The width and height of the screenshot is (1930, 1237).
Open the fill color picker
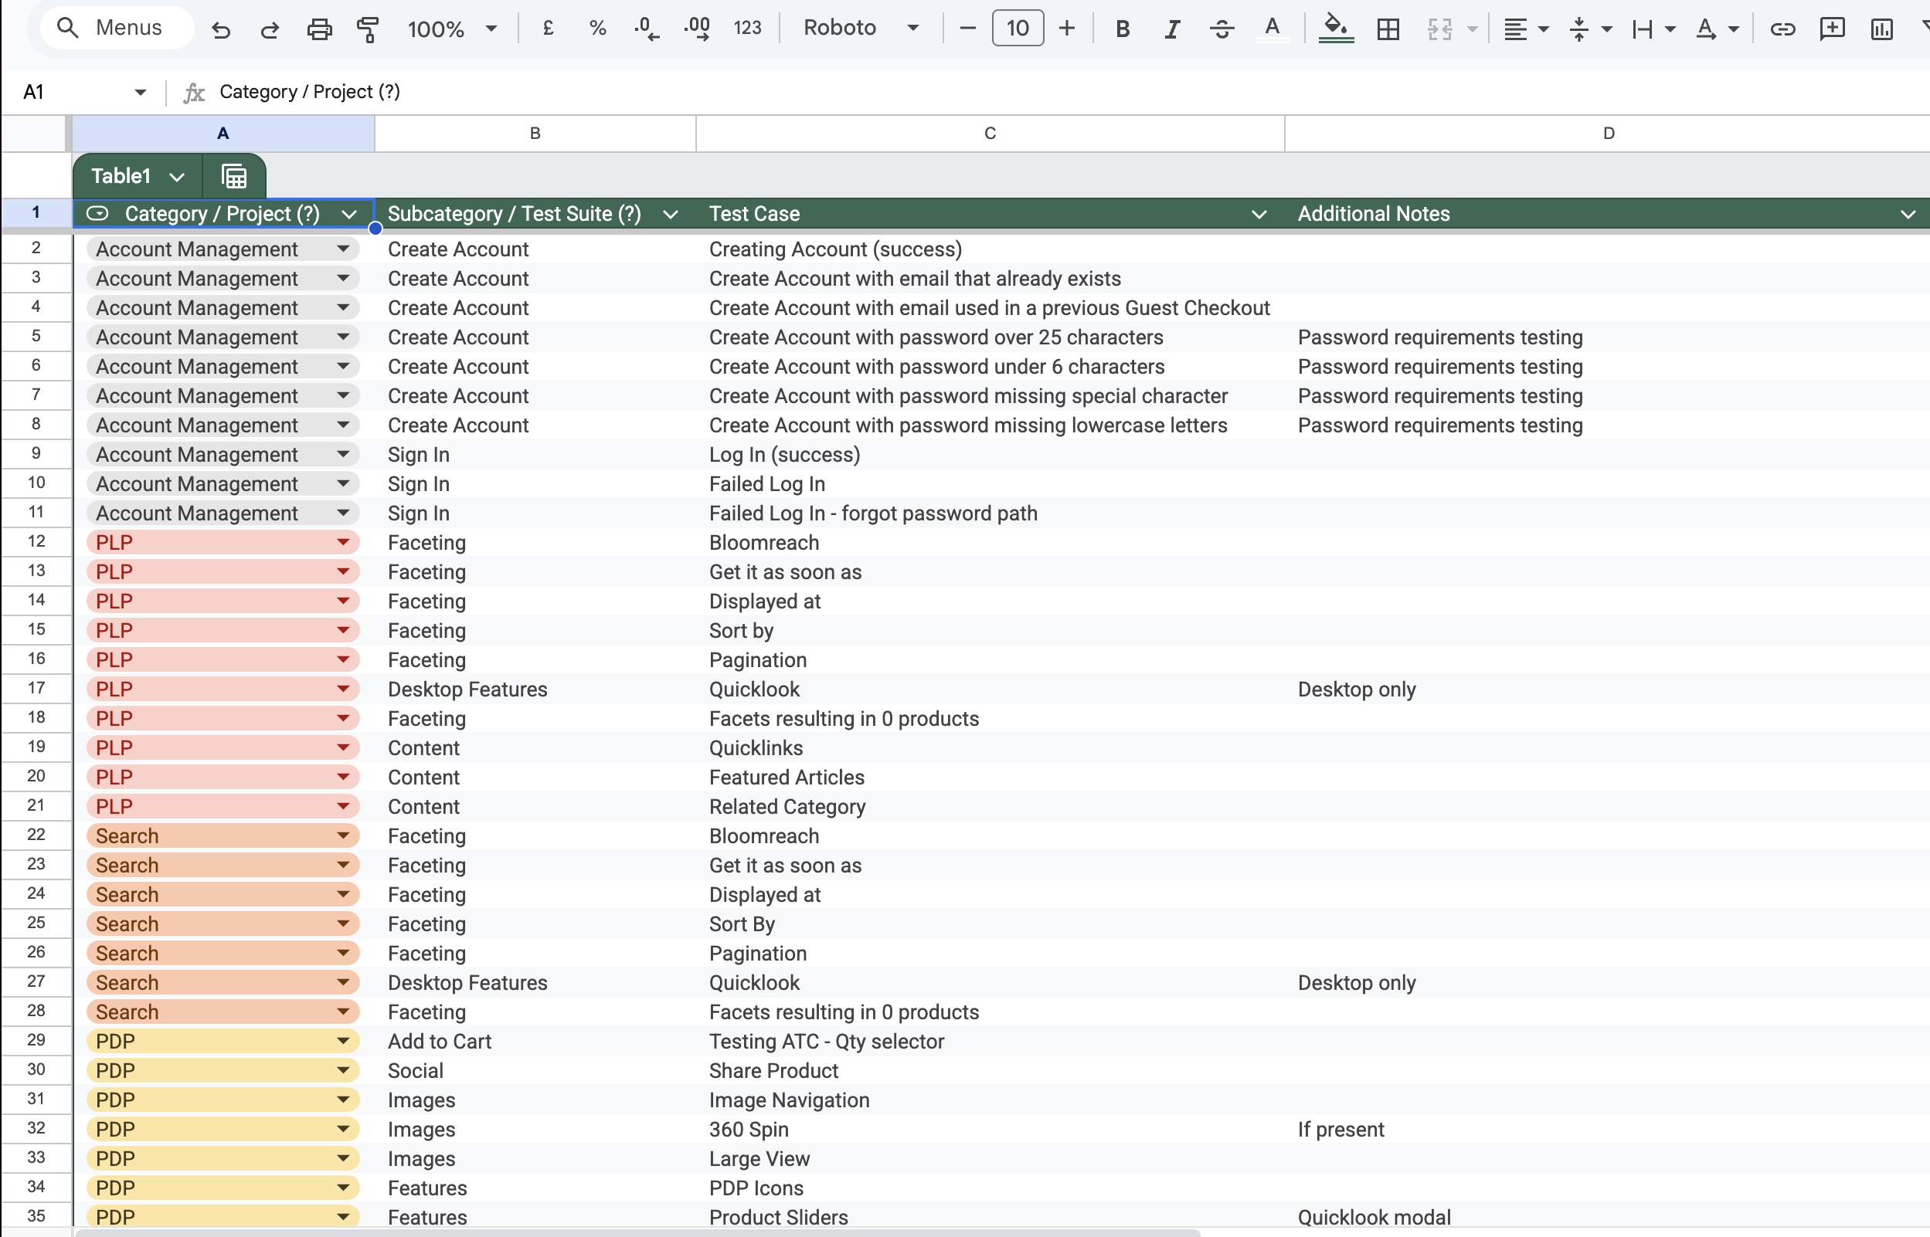pos(1335,29)
